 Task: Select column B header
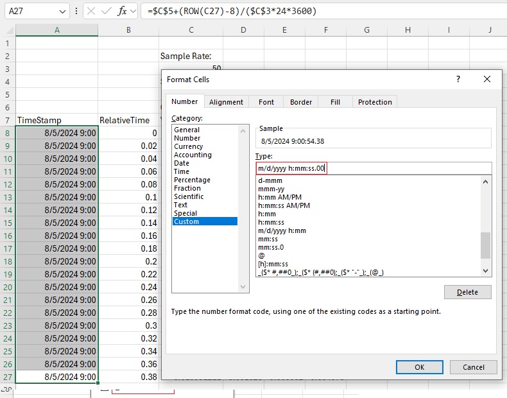128,30
